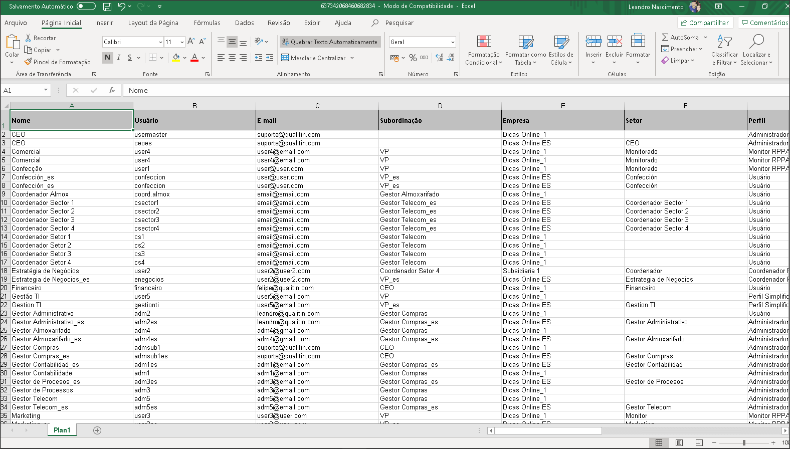Screen dimensions: 790x449
Task: Switch to Page Layout view
Action: 679,443
